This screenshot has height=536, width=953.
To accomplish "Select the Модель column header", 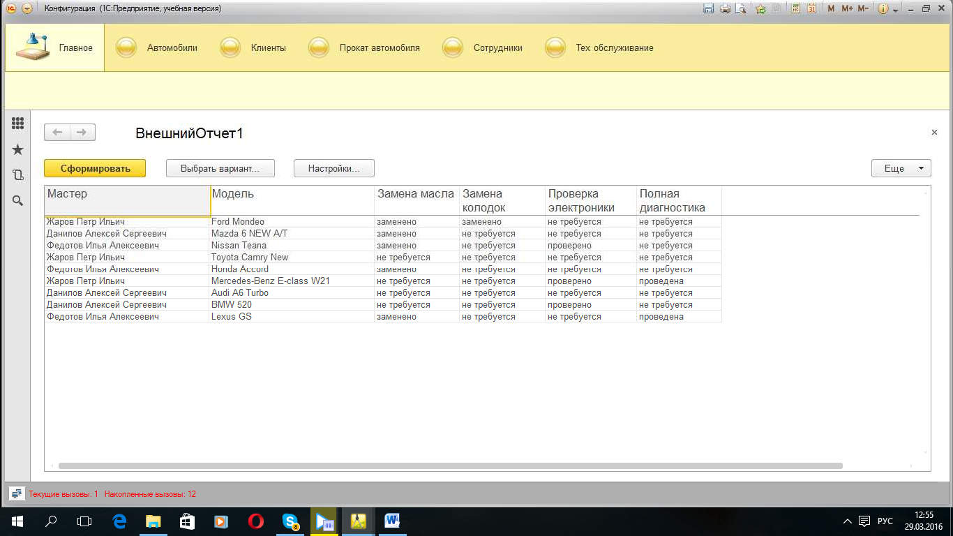I will (x=292, y=200).
